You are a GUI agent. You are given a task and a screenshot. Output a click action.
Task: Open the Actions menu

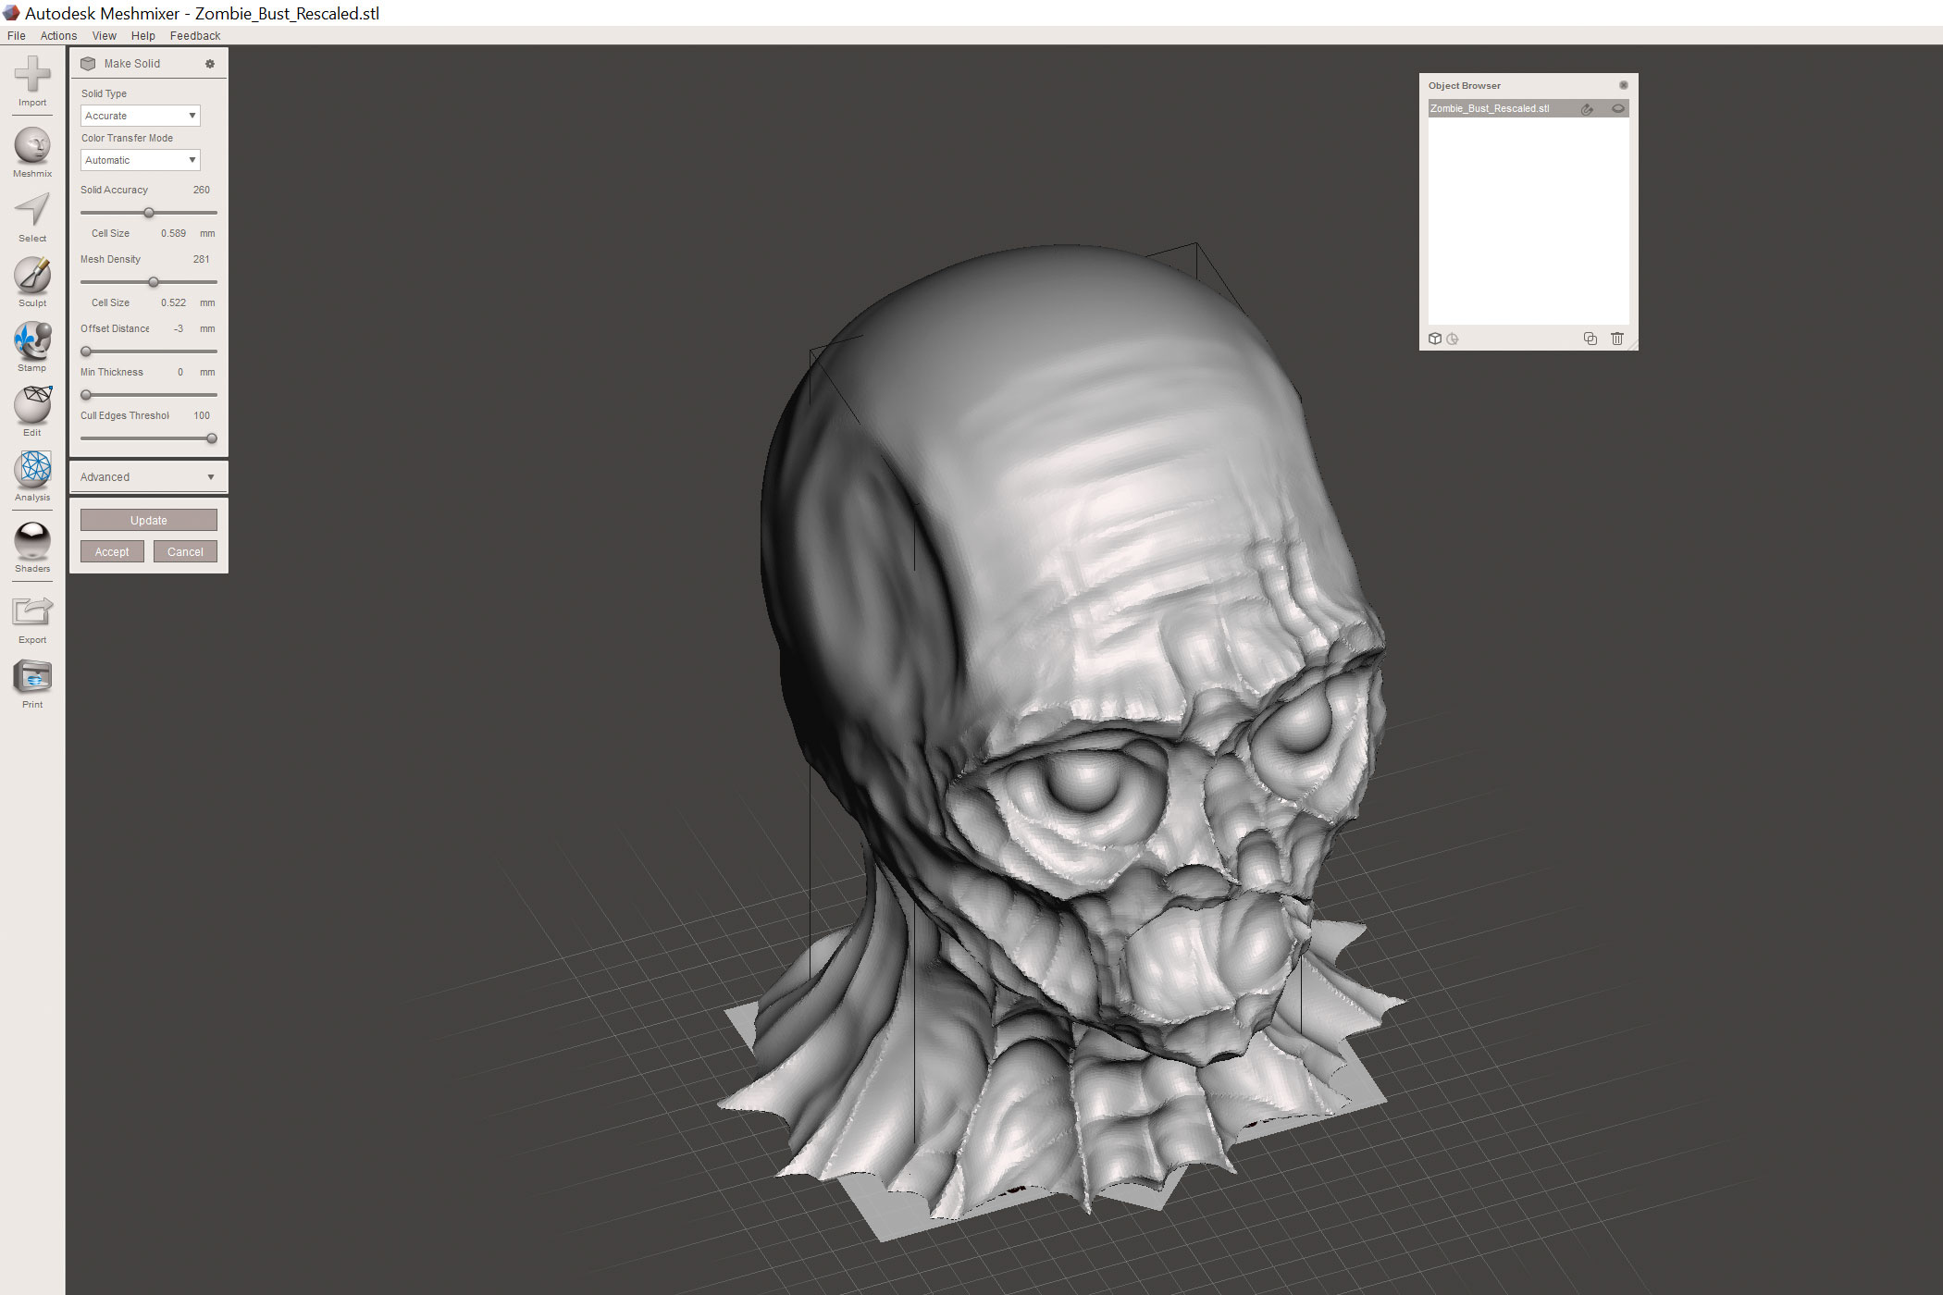(58, 36)
